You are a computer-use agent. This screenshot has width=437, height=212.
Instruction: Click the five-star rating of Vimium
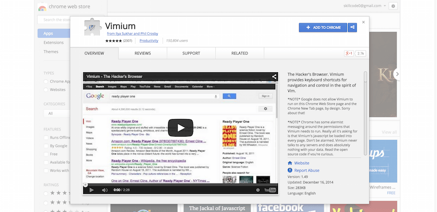click(114, 41)
